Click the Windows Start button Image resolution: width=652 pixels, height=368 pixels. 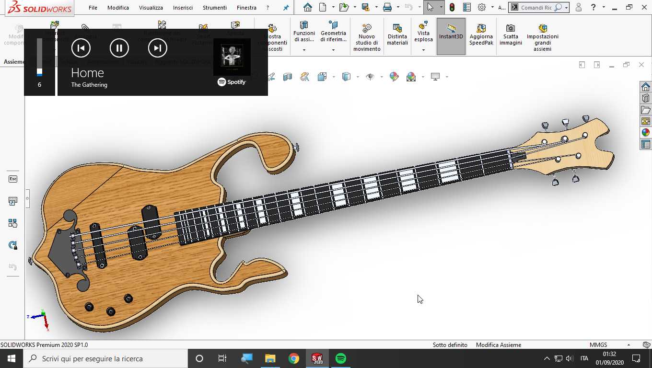[12, 358]
